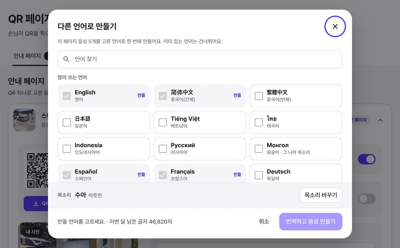The height and width of the screenshot is (248, 400).
Task: Click the 많이 쓰는 언어 heading
Action: tap(72, 77)
